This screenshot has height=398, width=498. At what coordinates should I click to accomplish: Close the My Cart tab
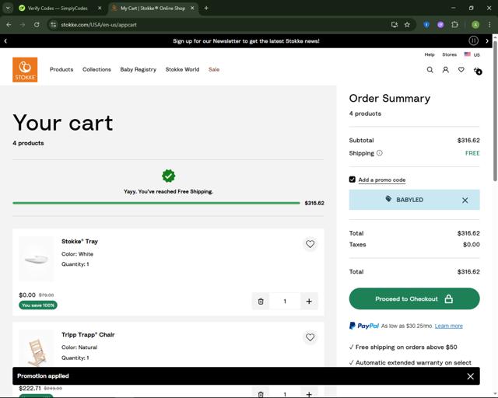pyautogui.click(x=192, y=9)
